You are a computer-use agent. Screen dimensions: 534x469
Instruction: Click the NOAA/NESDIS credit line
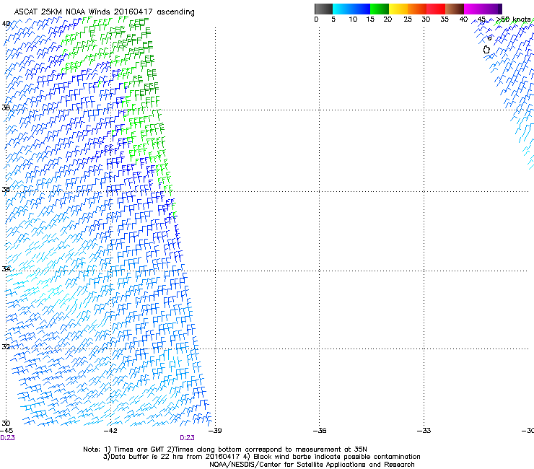pyautogui.click(x=312, y=465)
